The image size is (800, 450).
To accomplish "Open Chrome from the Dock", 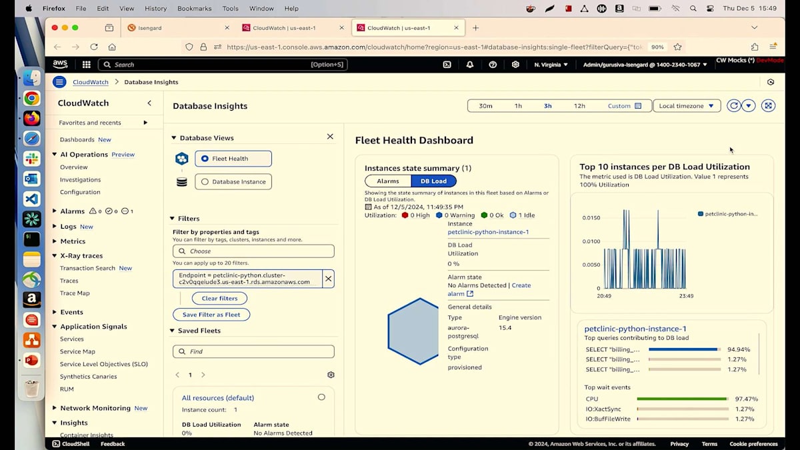I will click(31, 98).
